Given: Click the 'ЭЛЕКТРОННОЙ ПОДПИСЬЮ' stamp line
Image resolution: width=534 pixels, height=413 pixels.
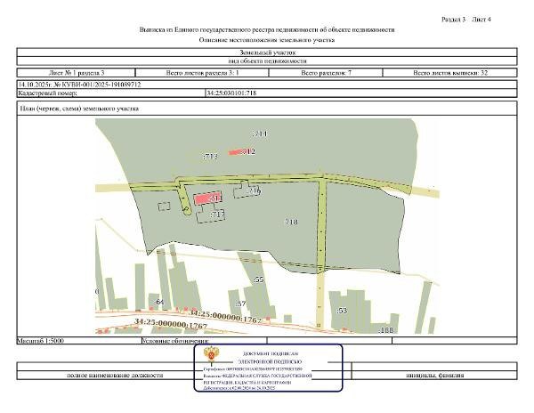Looking at the screenshot, I should coord(270,362).
